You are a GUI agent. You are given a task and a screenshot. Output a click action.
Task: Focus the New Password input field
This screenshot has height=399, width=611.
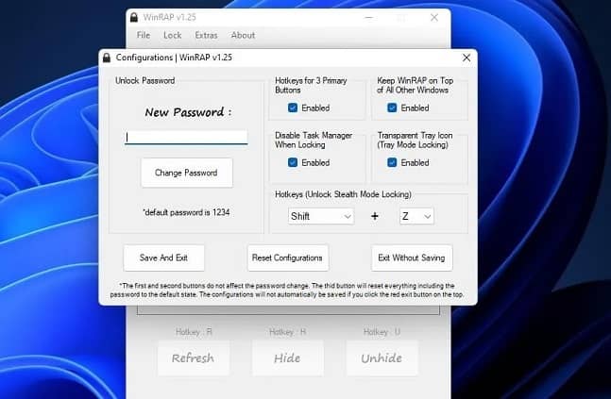point(186,137)
